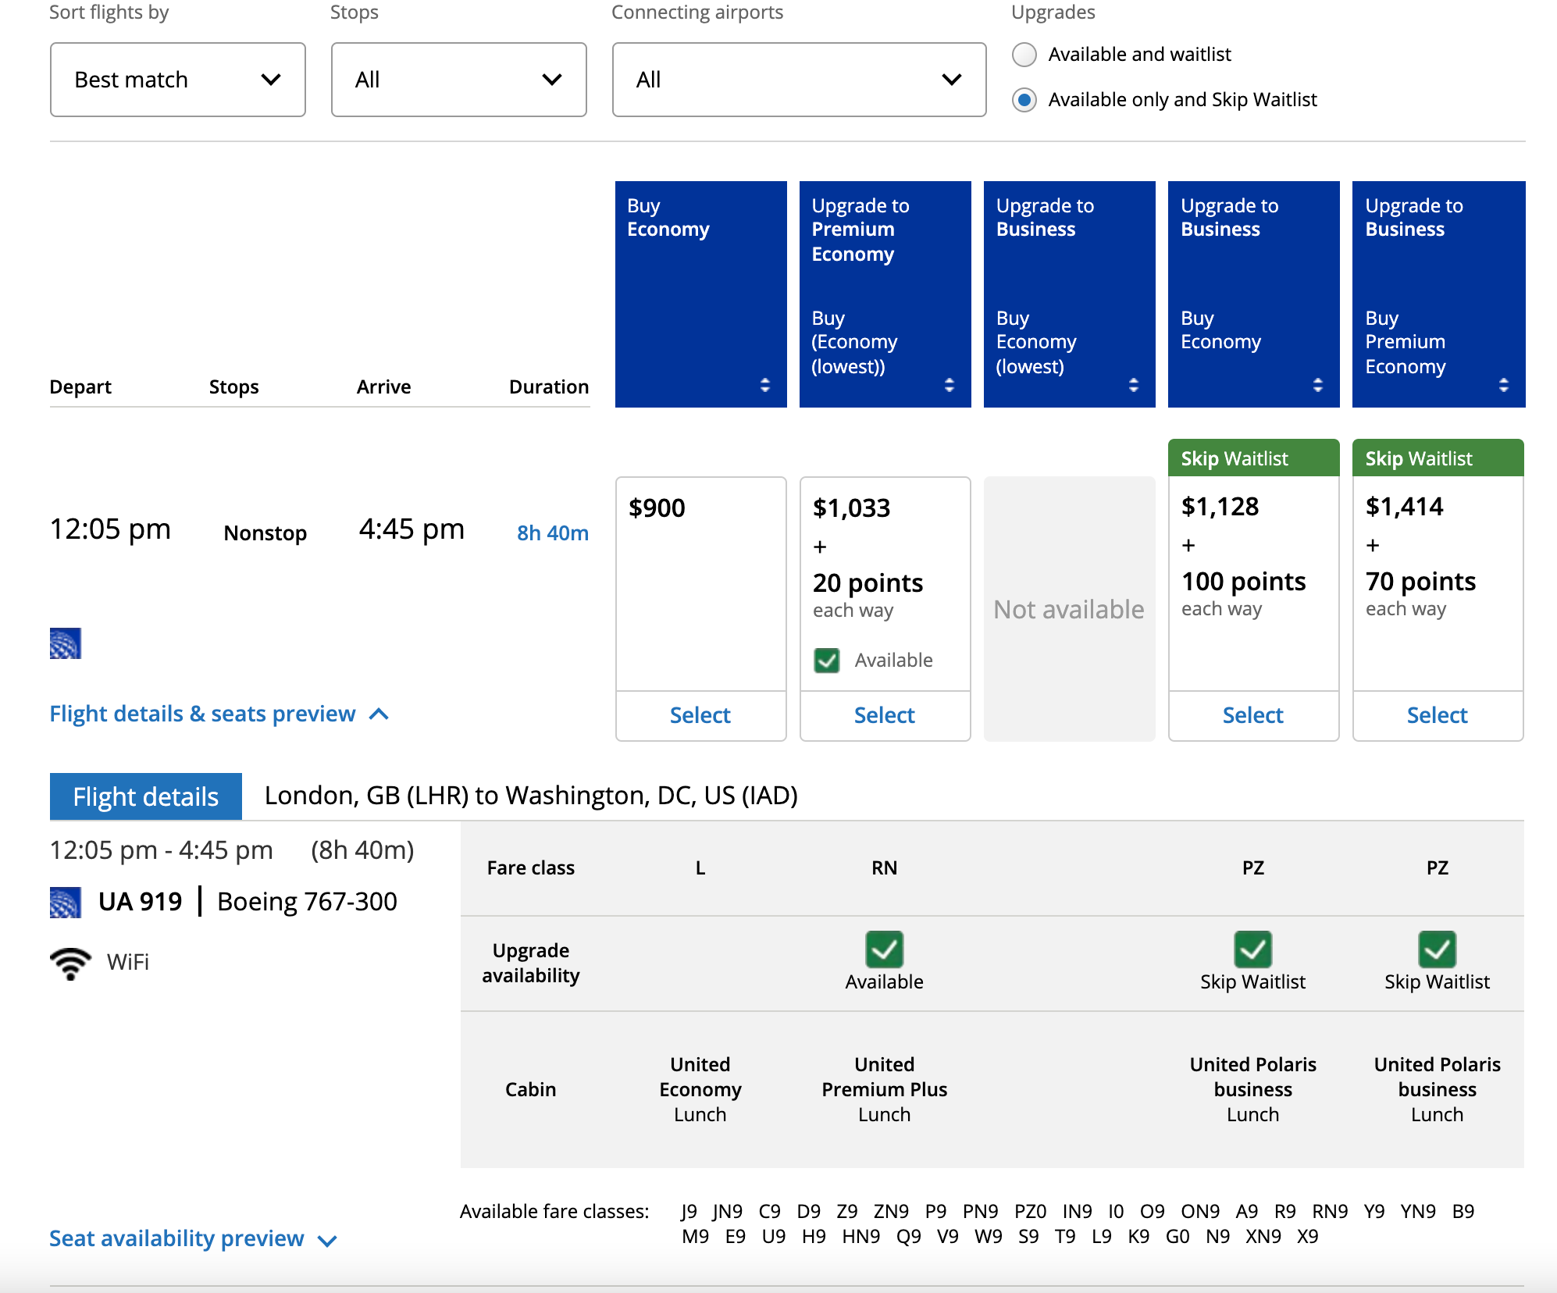This screenshot has width=1557, height=1293.
Task: Open the Best match sort dropdown
Action: tap(177, 79)
